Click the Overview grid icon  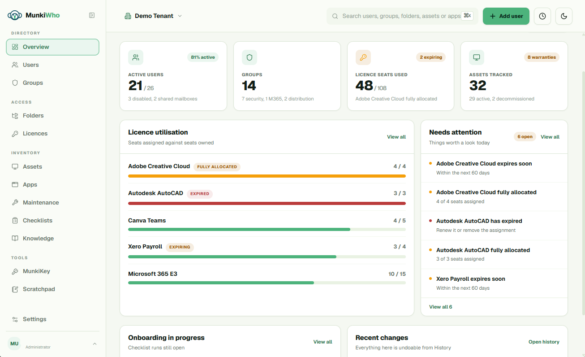click(15, 47)
